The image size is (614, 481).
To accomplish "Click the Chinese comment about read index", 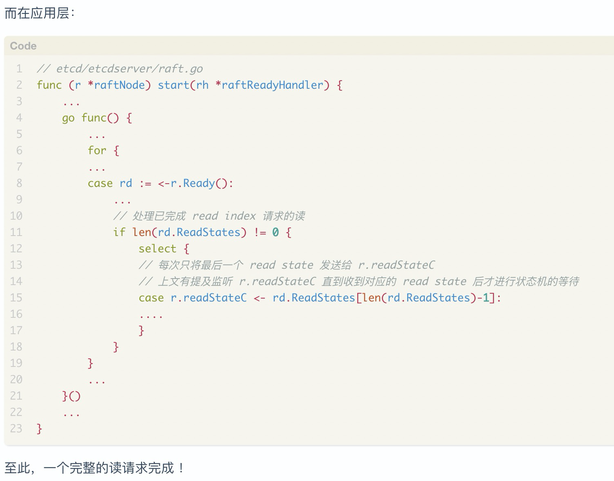I will coord(209,216).
